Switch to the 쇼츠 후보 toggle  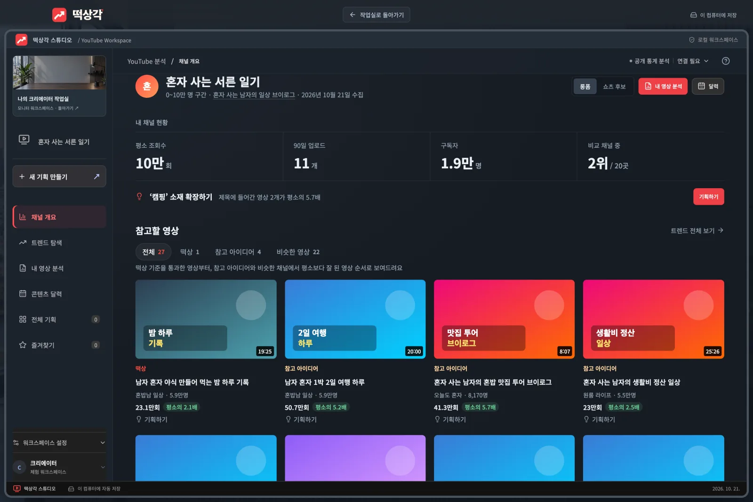[x=614, y=87]
